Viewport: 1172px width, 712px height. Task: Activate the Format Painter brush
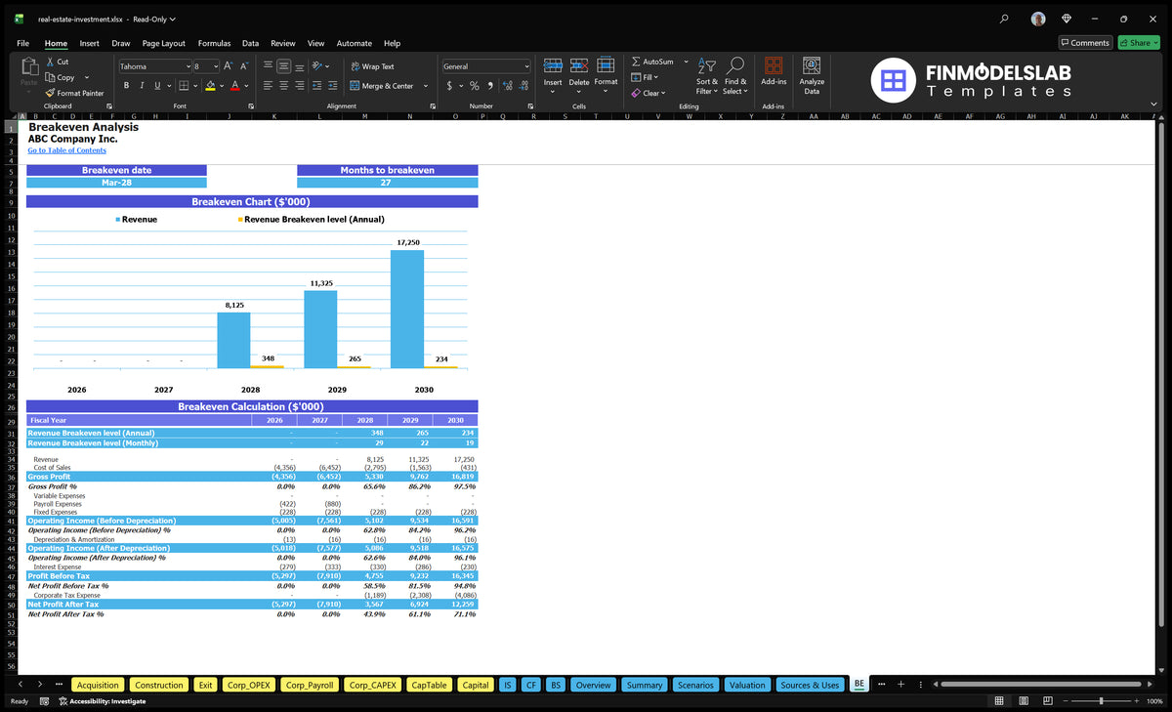[50, 93]
